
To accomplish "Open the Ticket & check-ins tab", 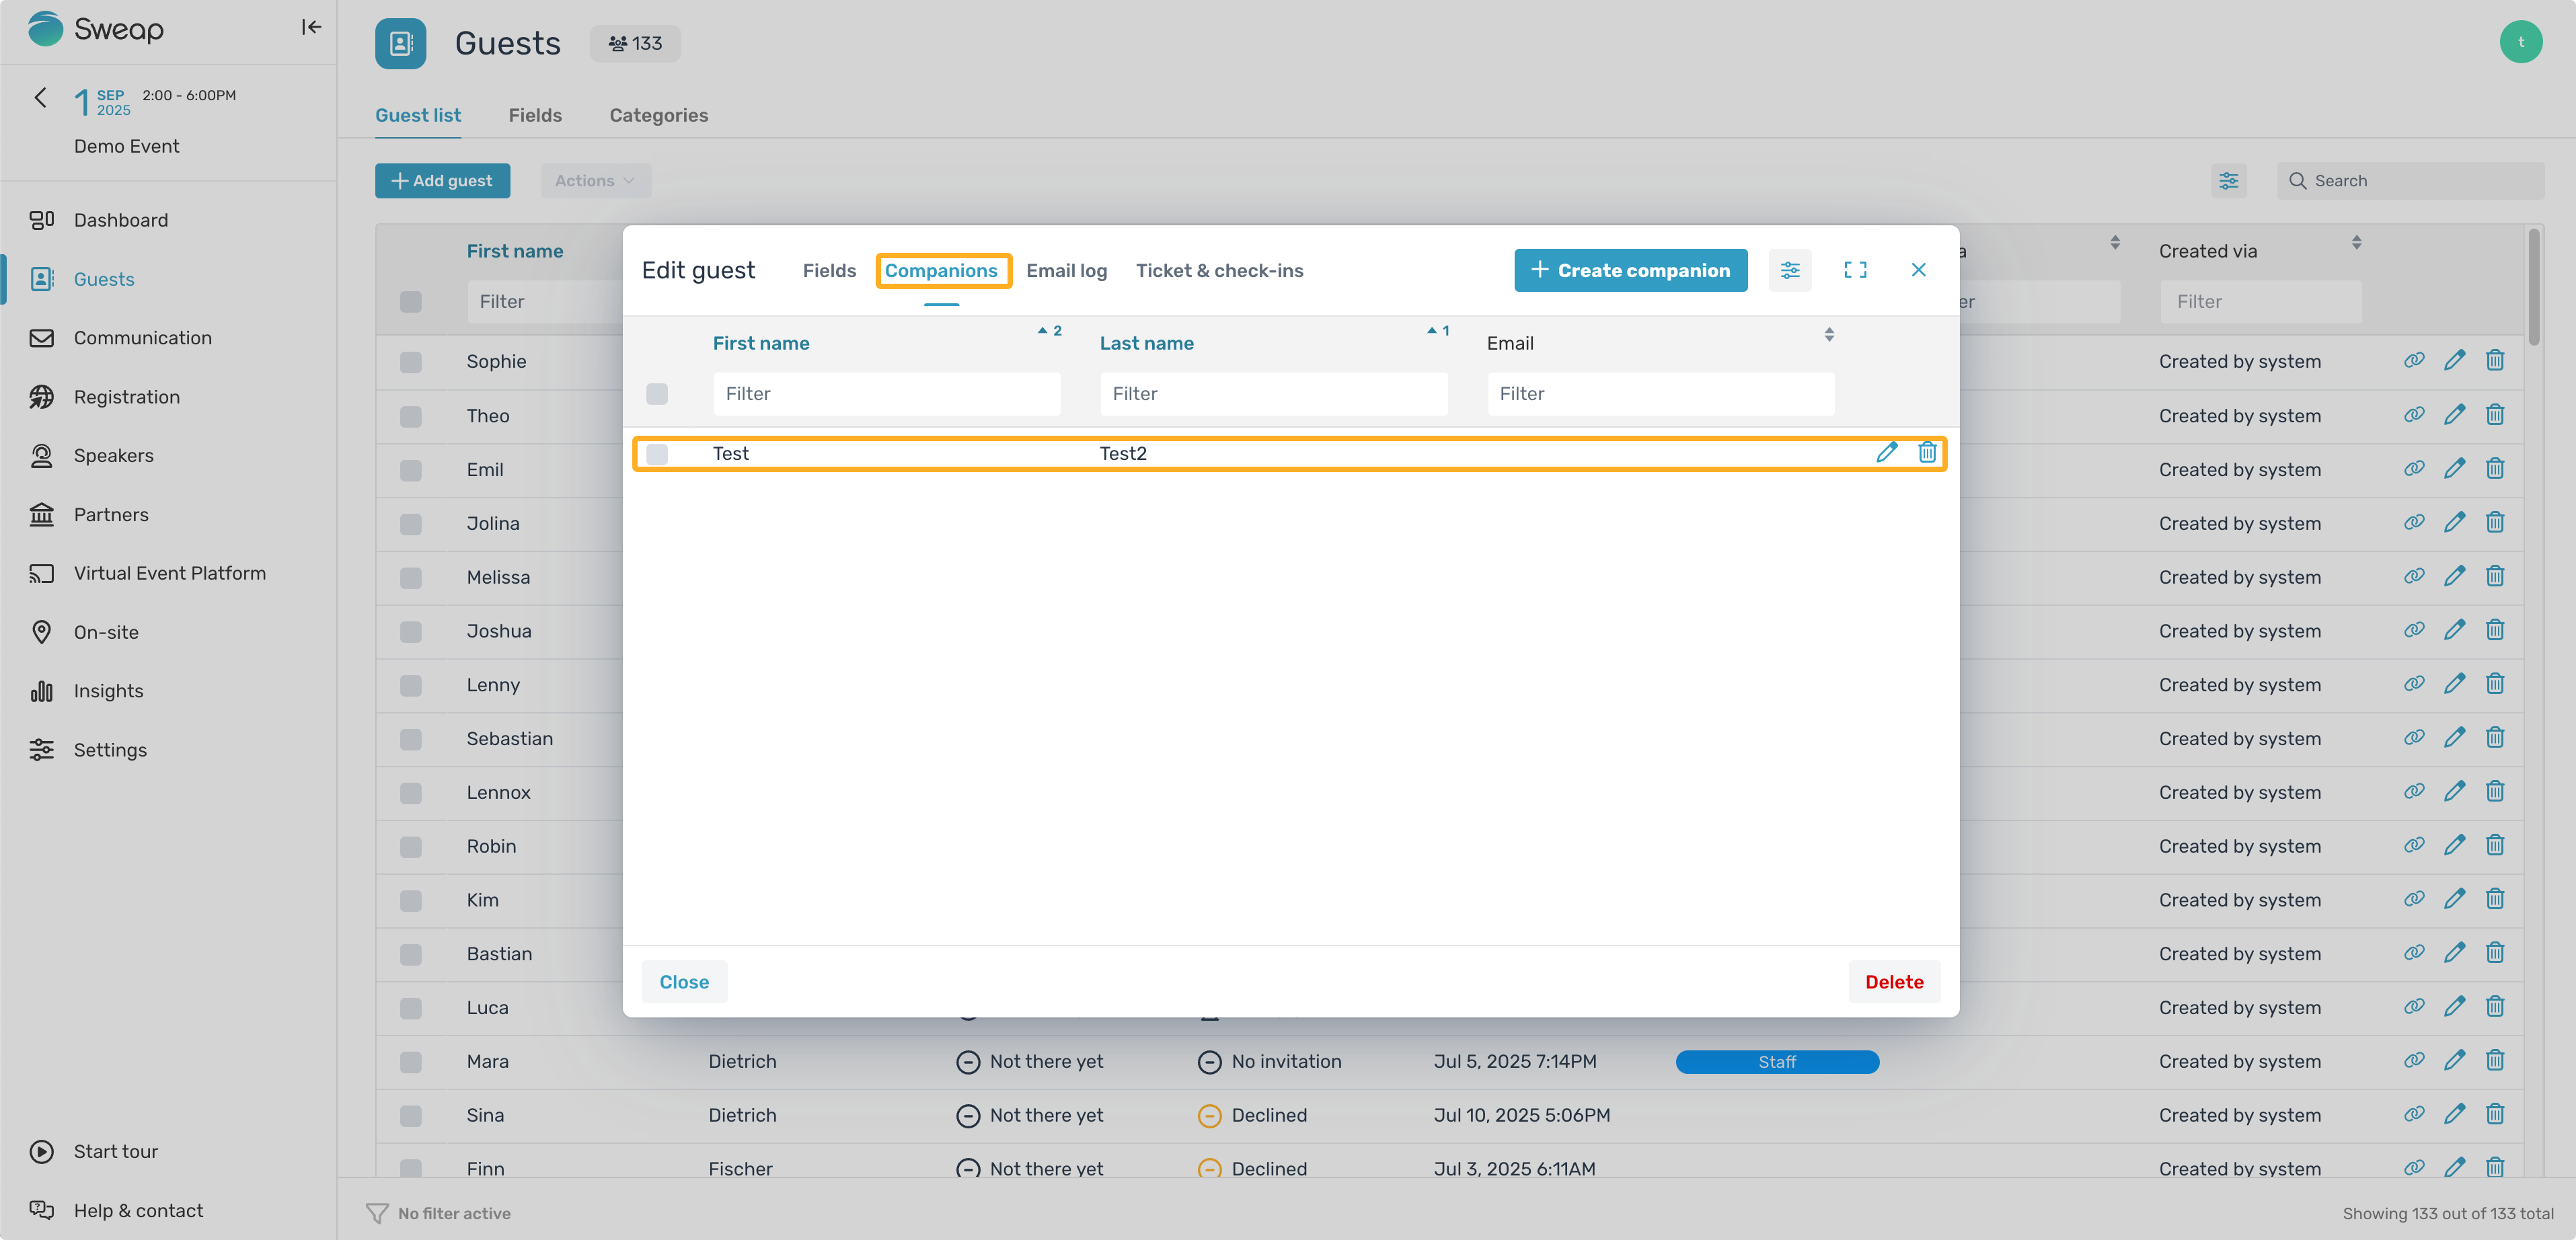I will point(1219,270).
